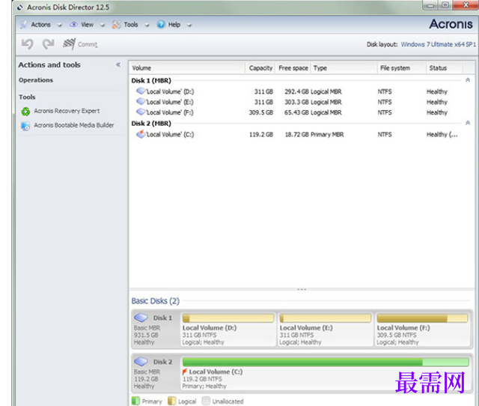Expand the Help menu dropdown arrow
Viewport: 479px width, 406px height.
(189, 25)
